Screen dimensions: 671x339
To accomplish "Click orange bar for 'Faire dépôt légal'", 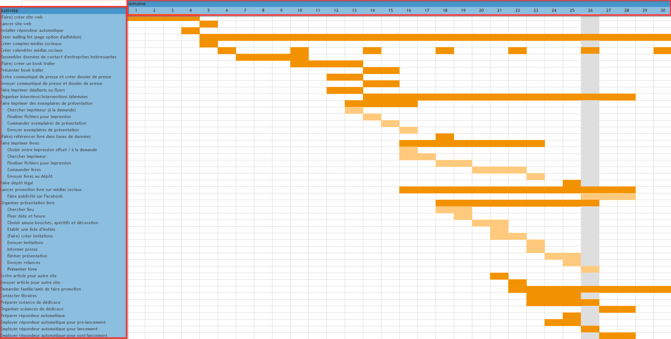I will point(572,183).
